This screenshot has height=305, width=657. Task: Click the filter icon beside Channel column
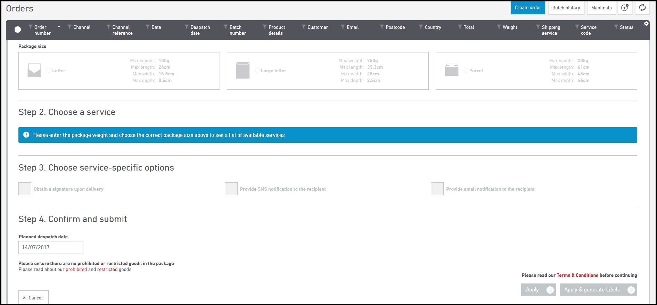coord(69,27)
